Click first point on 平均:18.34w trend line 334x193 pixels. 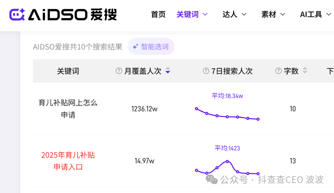(x=197, y=109)
